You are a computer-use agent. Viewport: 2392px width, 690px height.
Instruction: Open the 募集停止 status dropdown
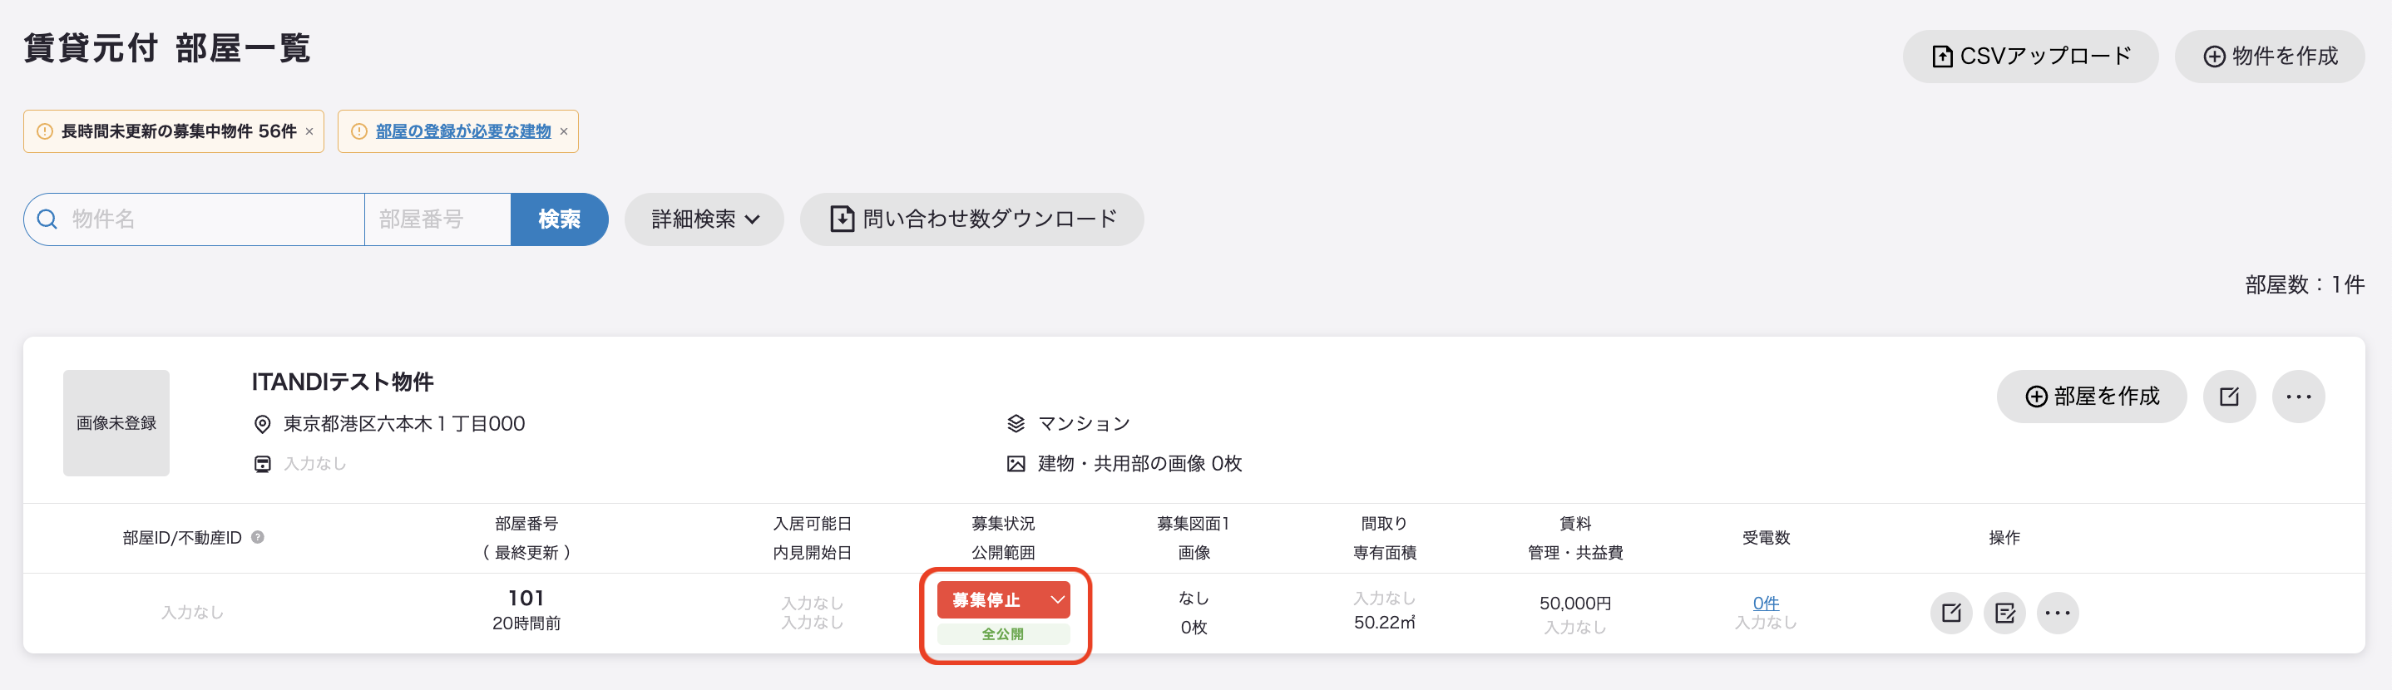pyautogui.click(x=1004, y=600)
